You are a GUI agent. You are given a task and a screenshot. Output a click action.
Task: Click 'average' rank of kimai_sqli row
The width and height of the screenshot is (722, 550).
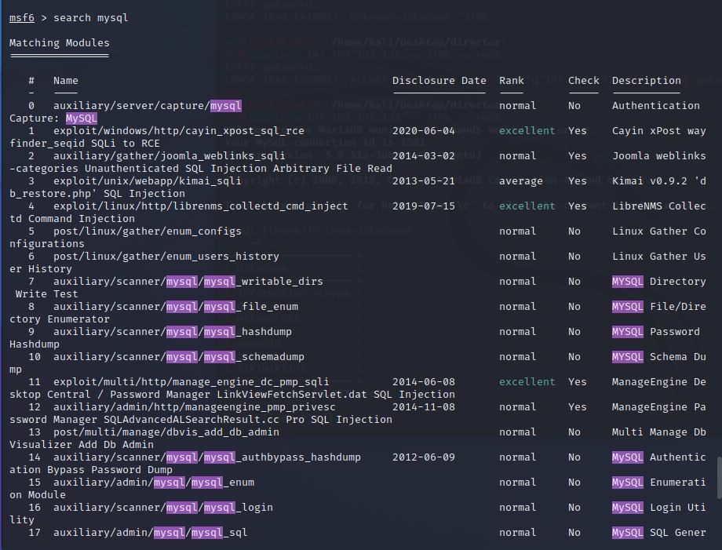[x=521, y=181]
